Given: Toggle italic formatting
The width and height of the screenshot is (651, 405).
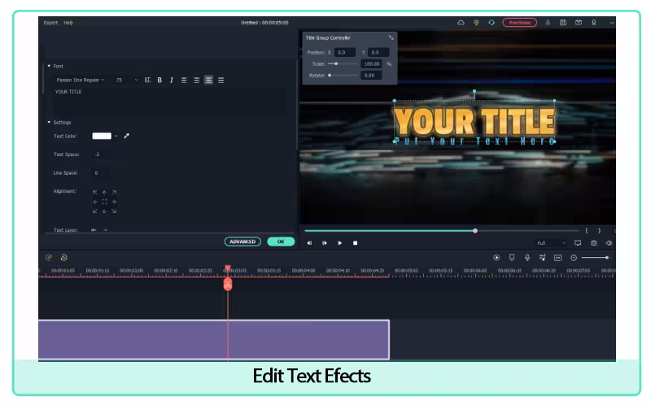Looking at the screenshot, I should tap(171, 80).
